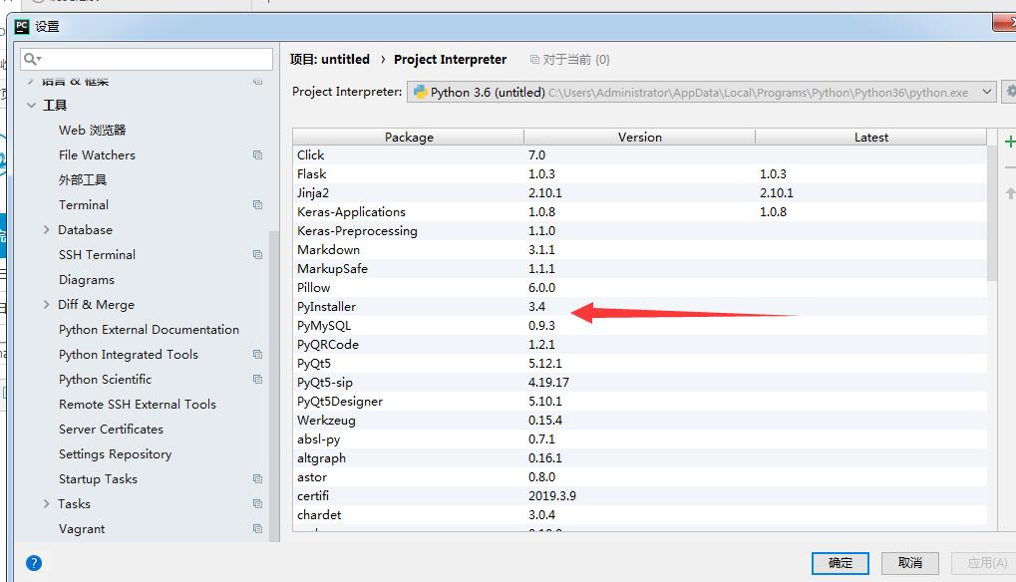Click the Version column header
Viewport: 1016px width, 582px height.
(x=639, y=137)
